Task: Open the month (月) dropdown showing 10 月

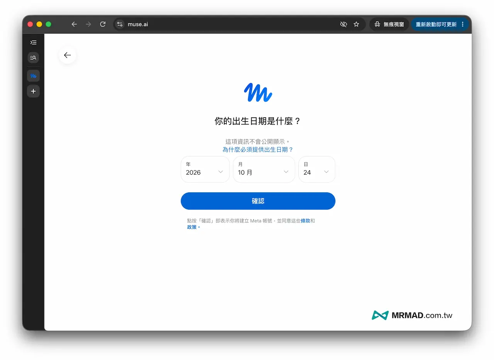Action: click(x=264, y=169)
